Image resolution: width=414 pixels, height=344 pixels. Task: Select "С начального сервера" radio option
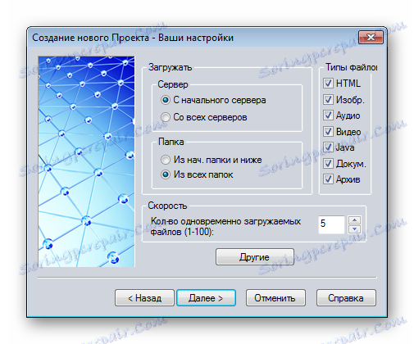click(x=213, y=100)
